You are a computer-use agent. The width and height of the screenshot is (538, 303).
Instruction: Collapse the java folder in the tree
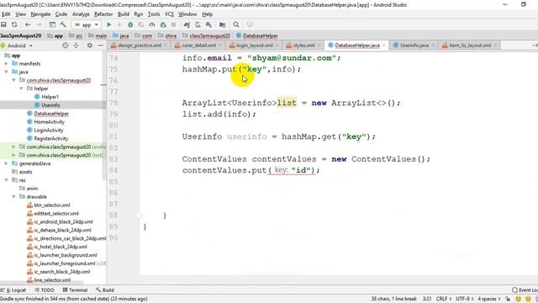click(x=6, y=72)
